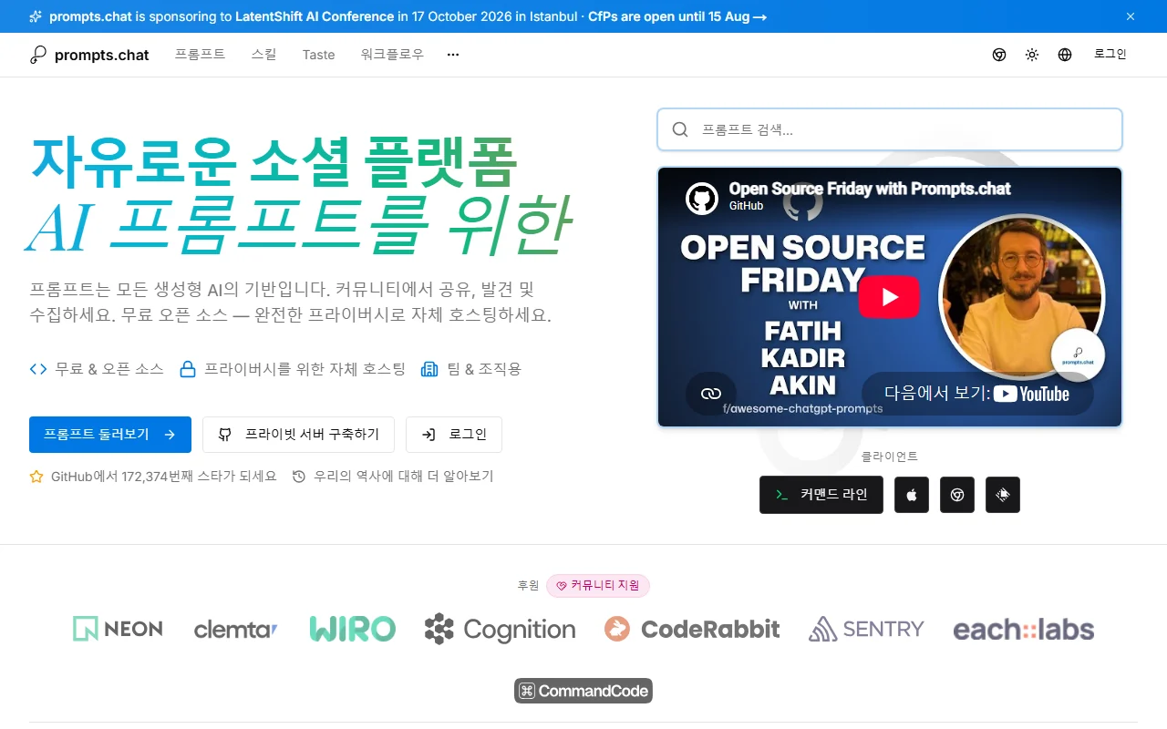The width and height of the screenshot is (1167, 729).
Task: Open the language globe selector
Action: (1065, 55)
